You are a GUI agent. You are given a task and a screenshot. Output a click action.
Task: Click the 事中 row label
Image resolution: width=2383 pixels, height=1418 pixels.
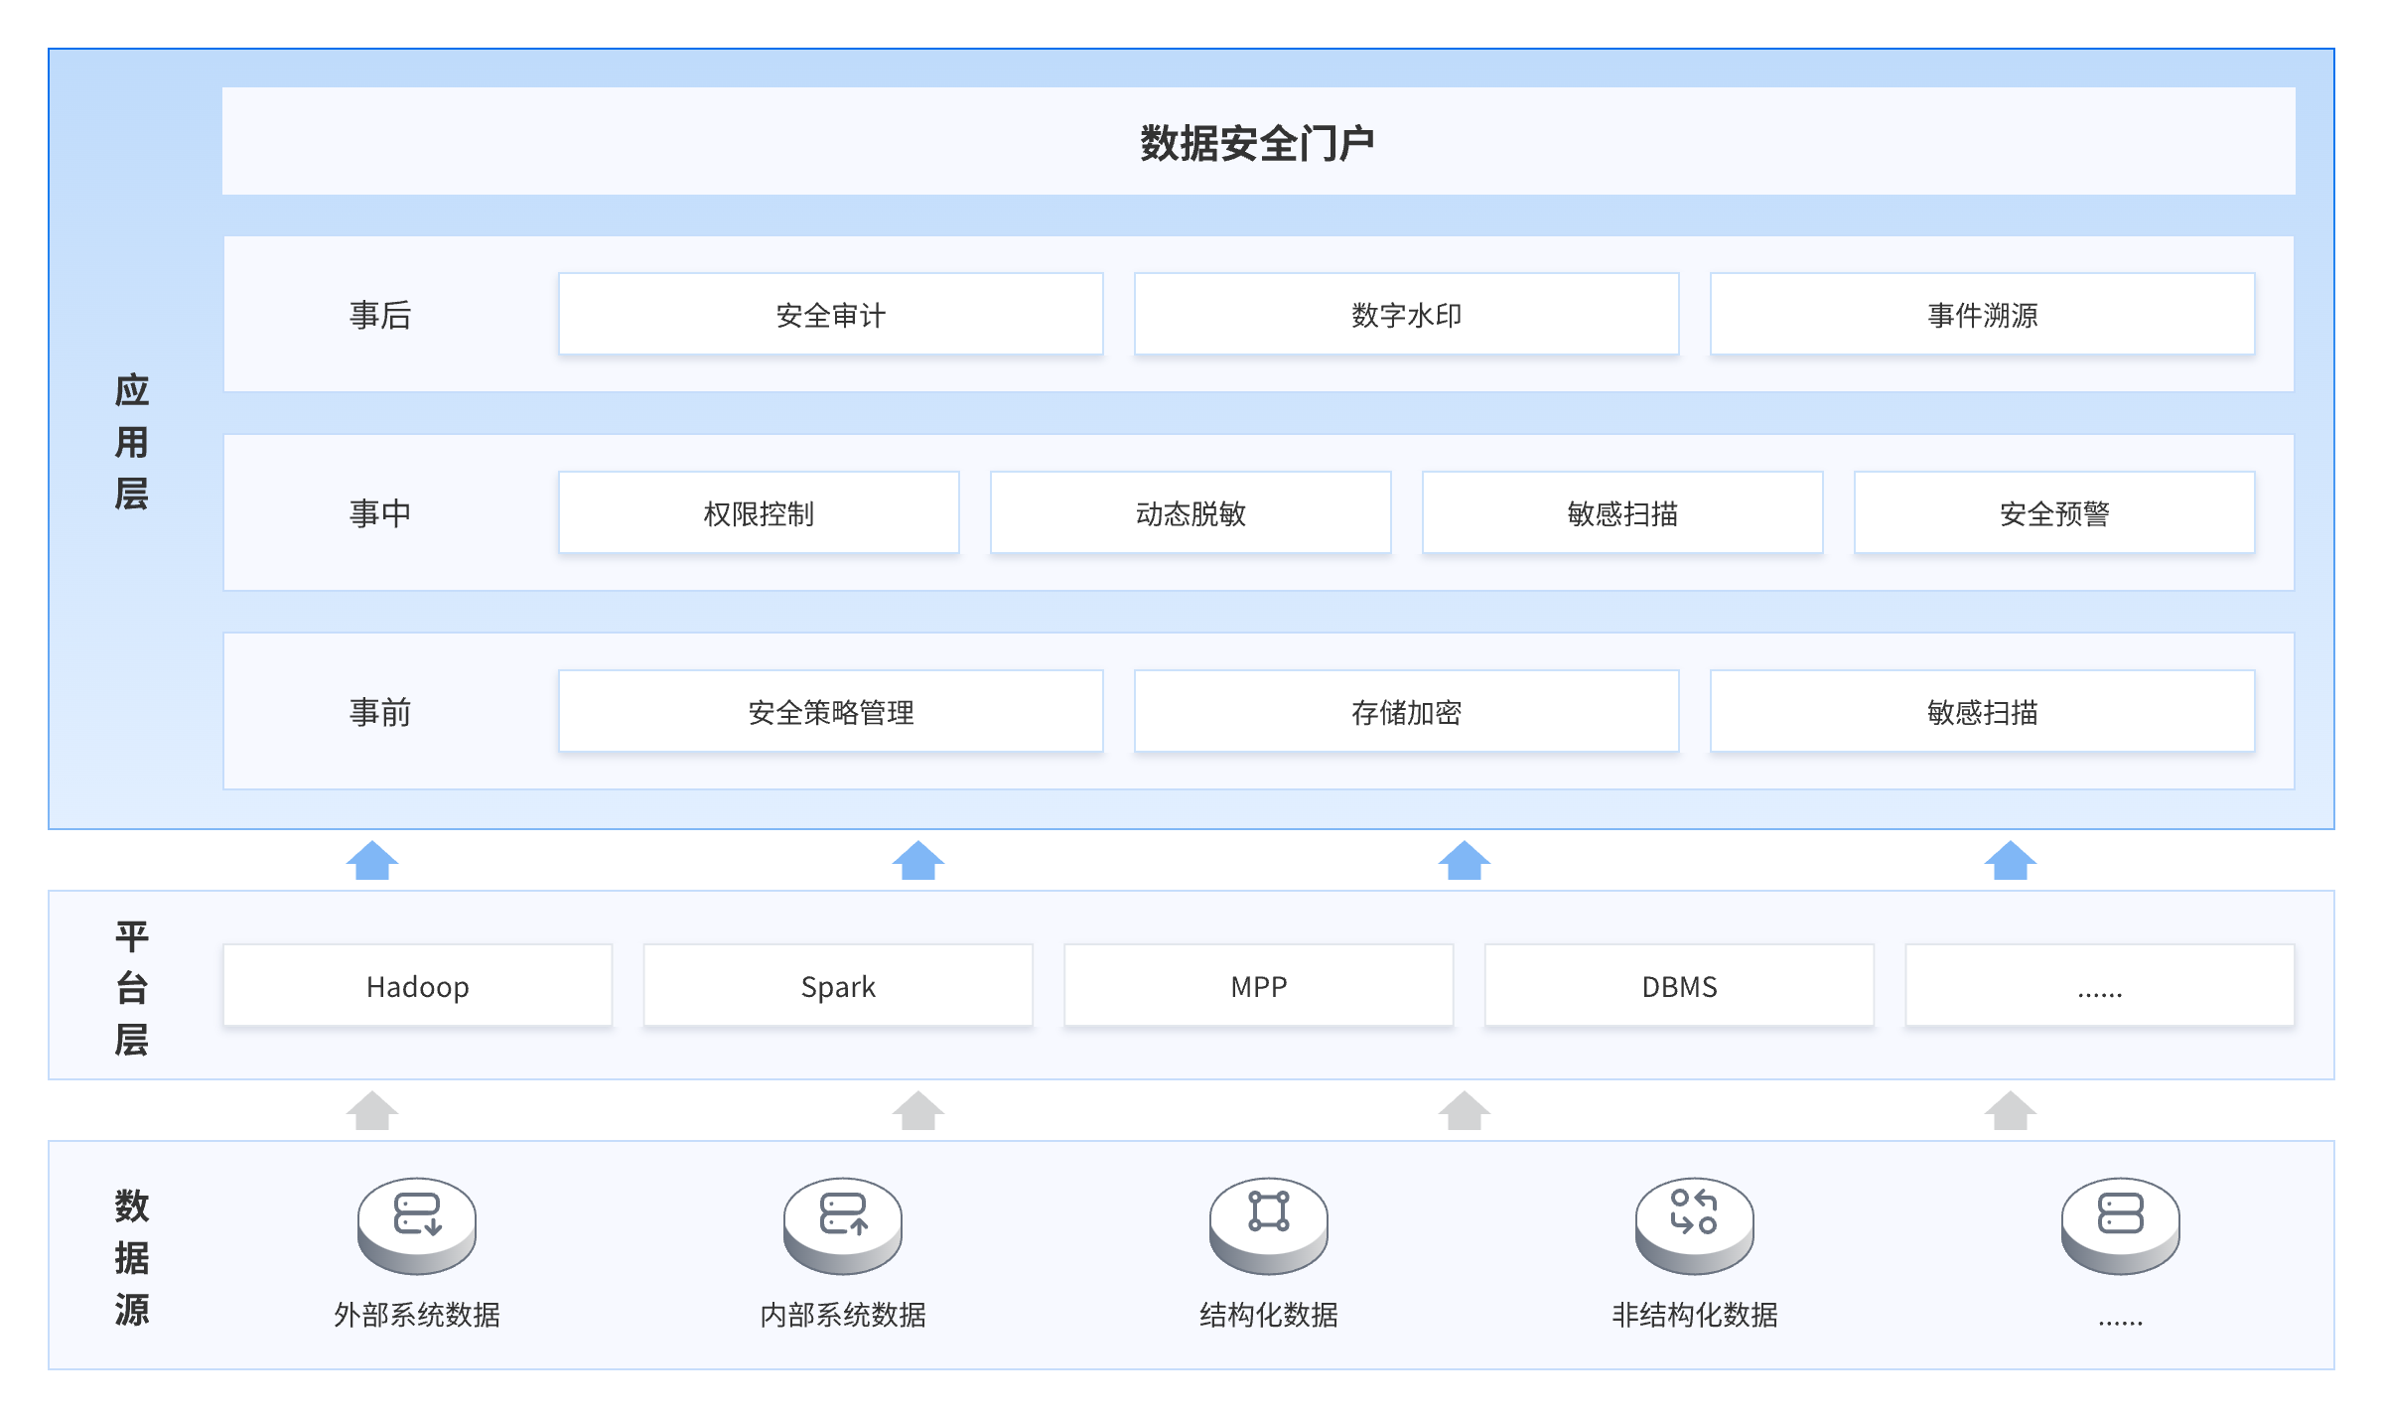pos(379,513)
